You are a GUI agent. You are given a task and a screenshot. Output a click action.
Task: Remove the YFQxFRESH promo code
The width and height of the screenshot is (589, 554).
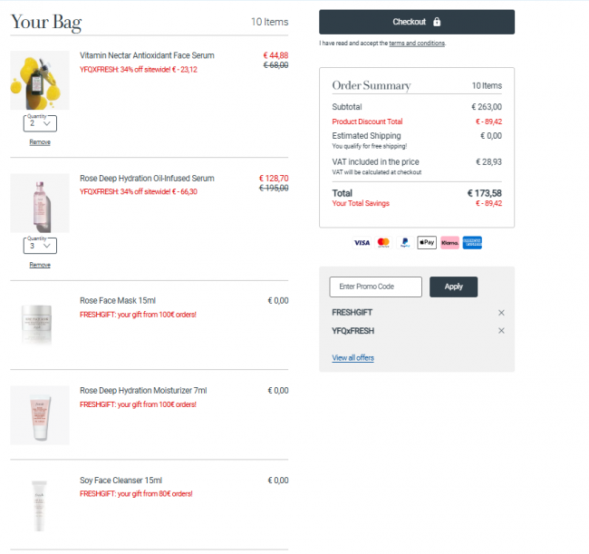pos(501,331)
